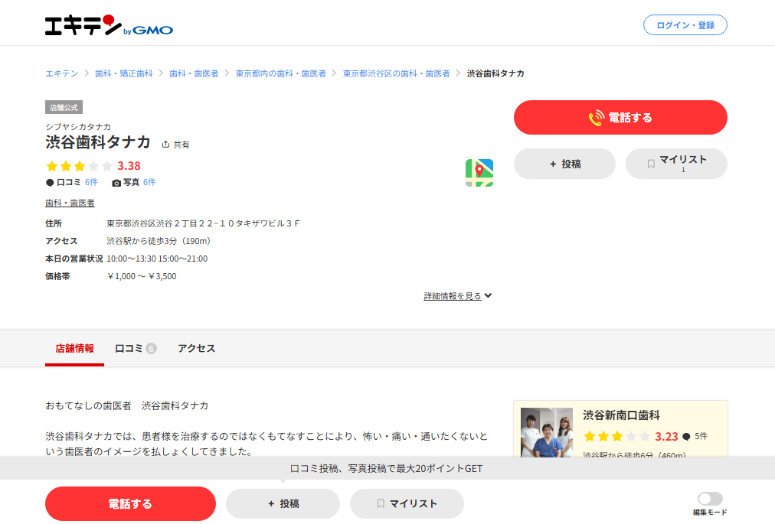
Task: Click the camera icon photo count 写真
Action: (x=116, y=183)
